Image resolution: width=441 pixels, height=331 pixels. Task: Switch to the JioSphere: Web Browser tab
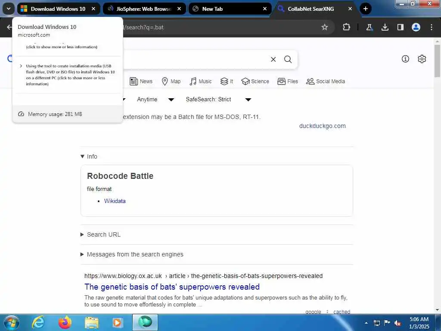point(144,9)
